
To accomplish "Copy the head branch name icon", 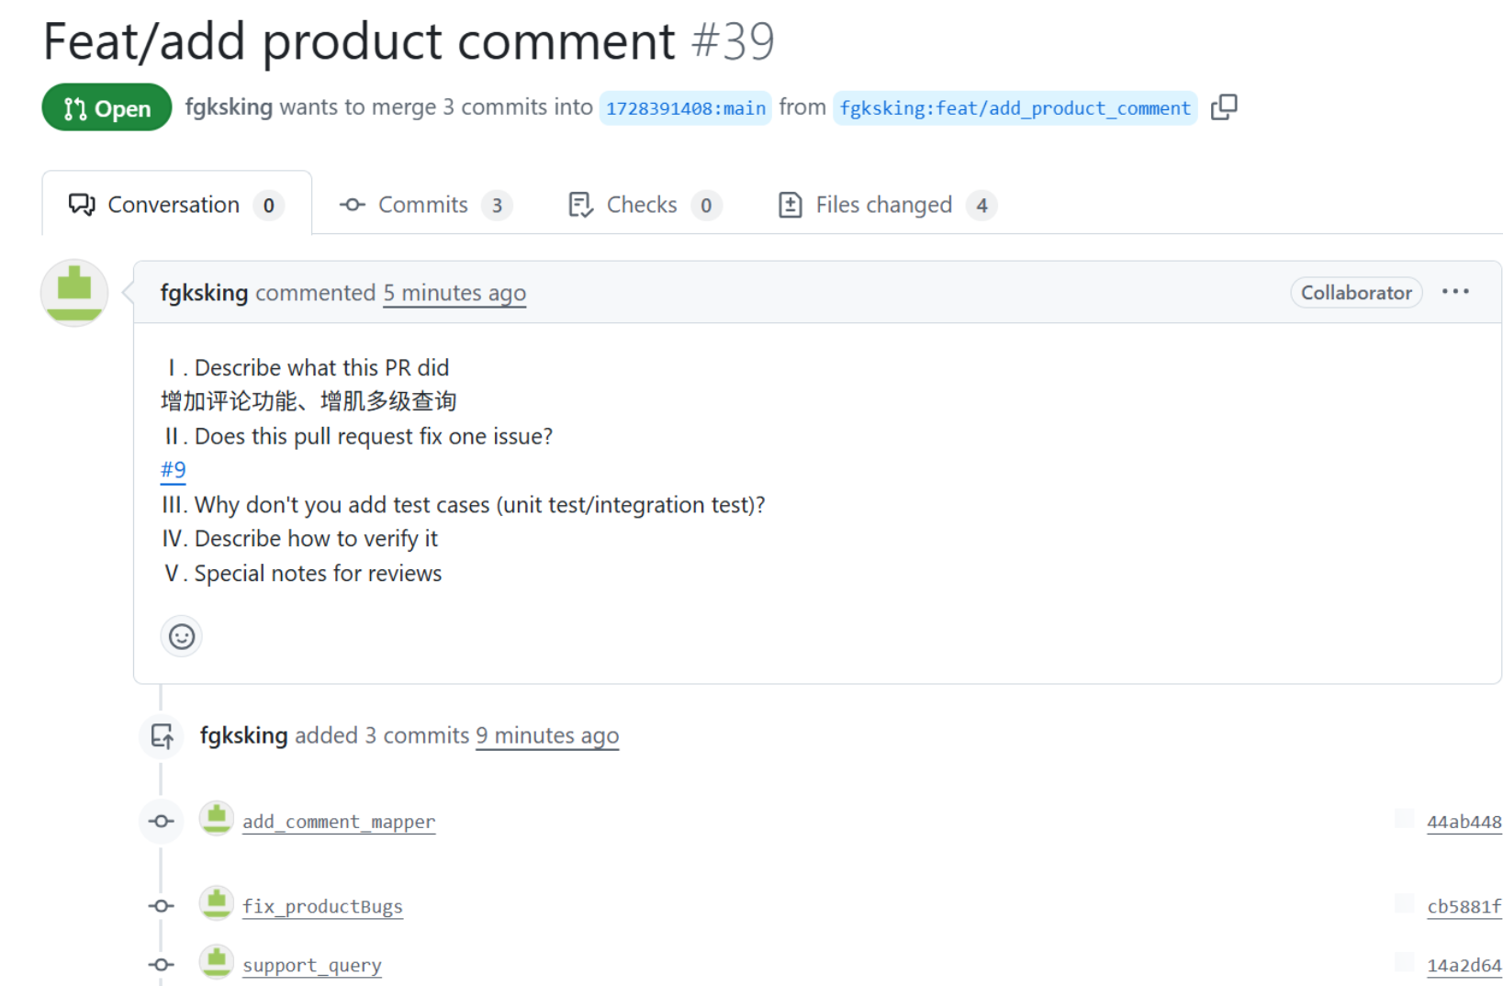I will (1223, 107).
